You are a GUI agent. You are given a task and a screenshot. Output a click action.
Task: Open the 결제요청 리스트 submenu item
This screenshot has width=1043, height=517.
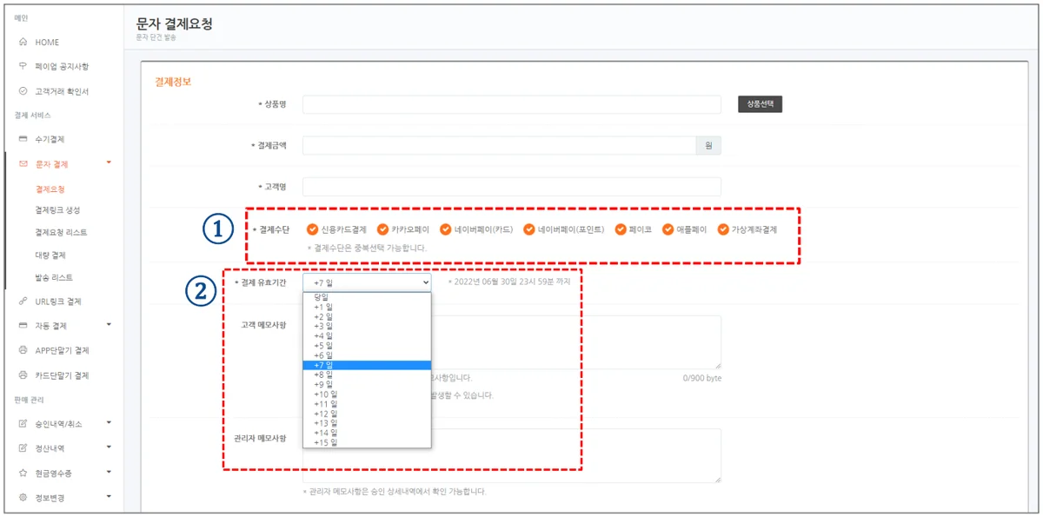(x=61, y=233)
